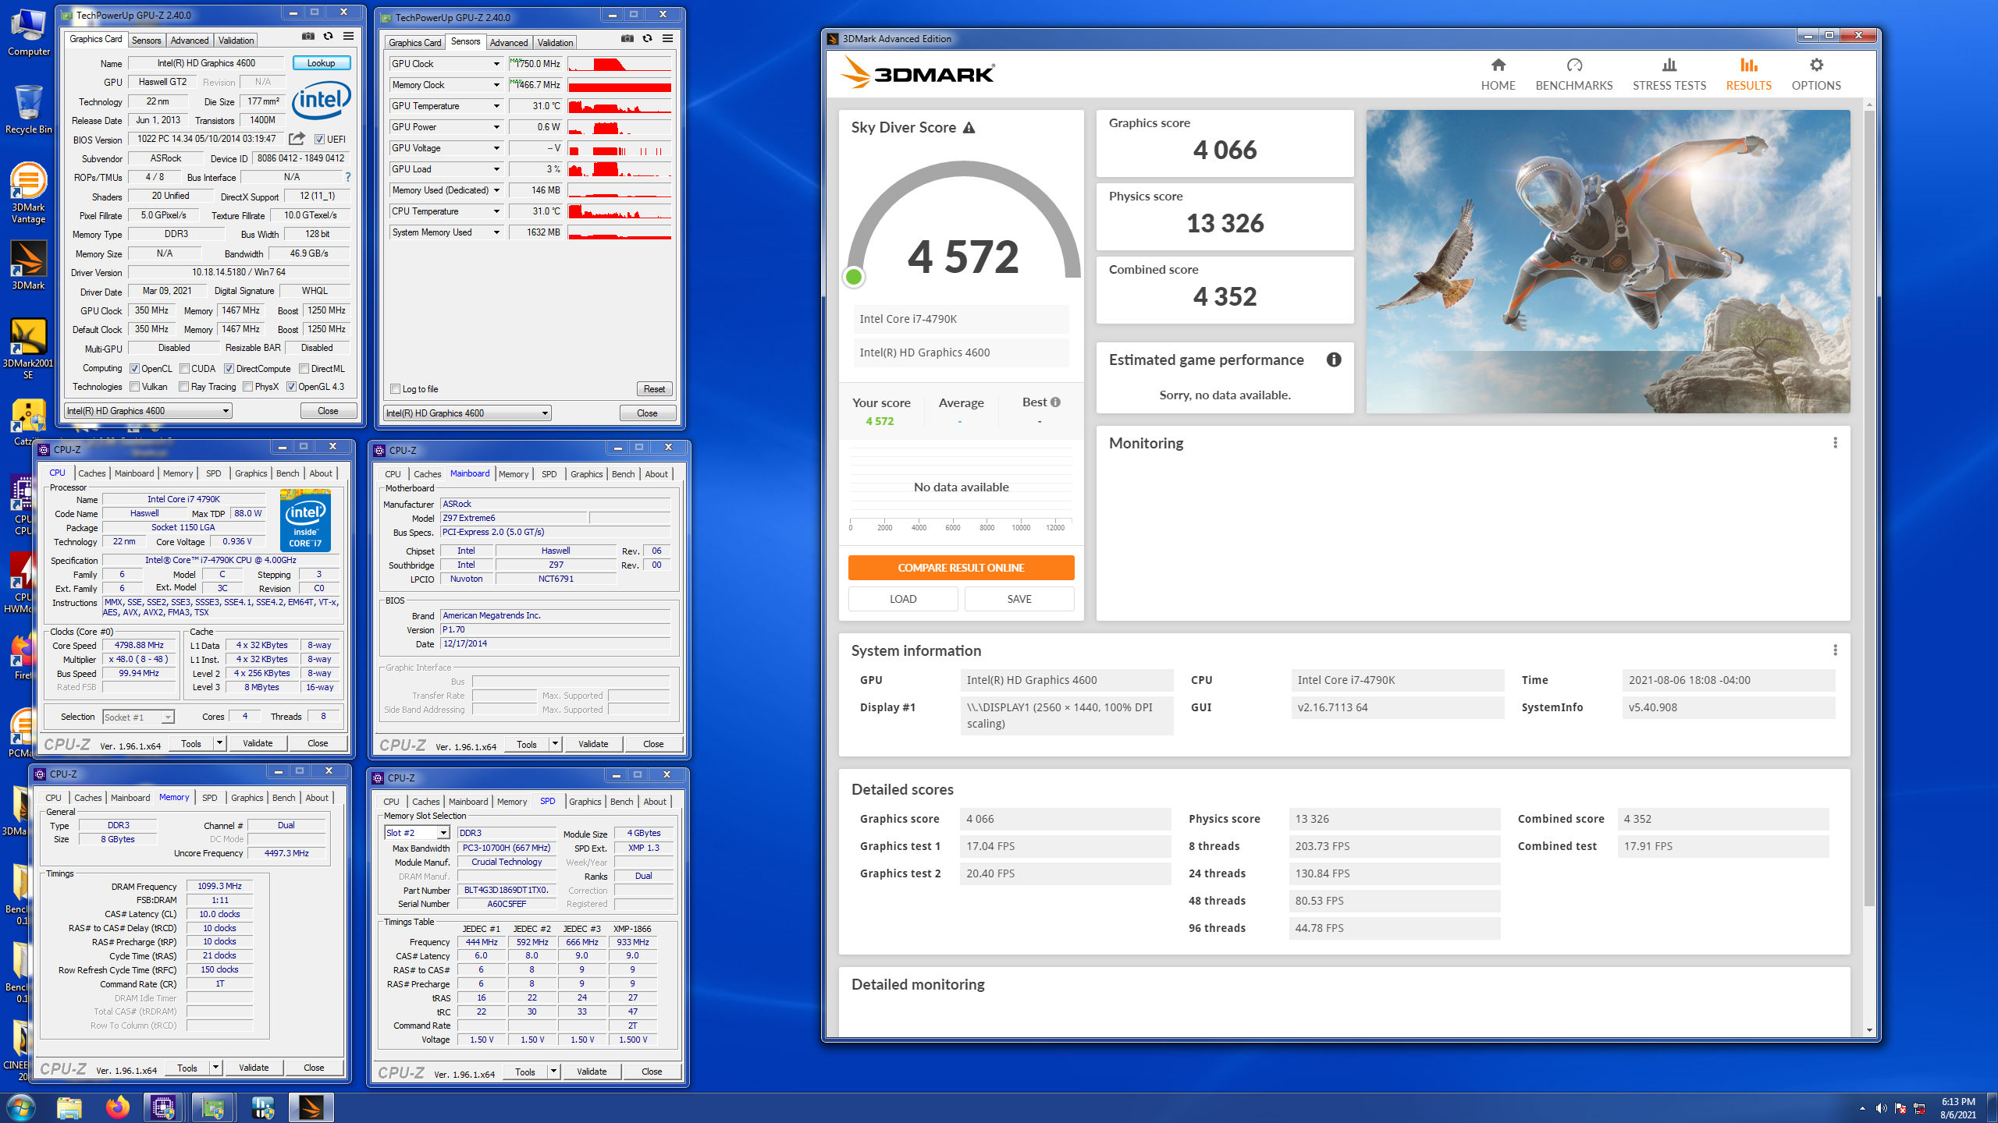Click the Sky Diver Score warning triangle
The image size is (1998, 1123).
pyautogui.click(x=969, y=128)
